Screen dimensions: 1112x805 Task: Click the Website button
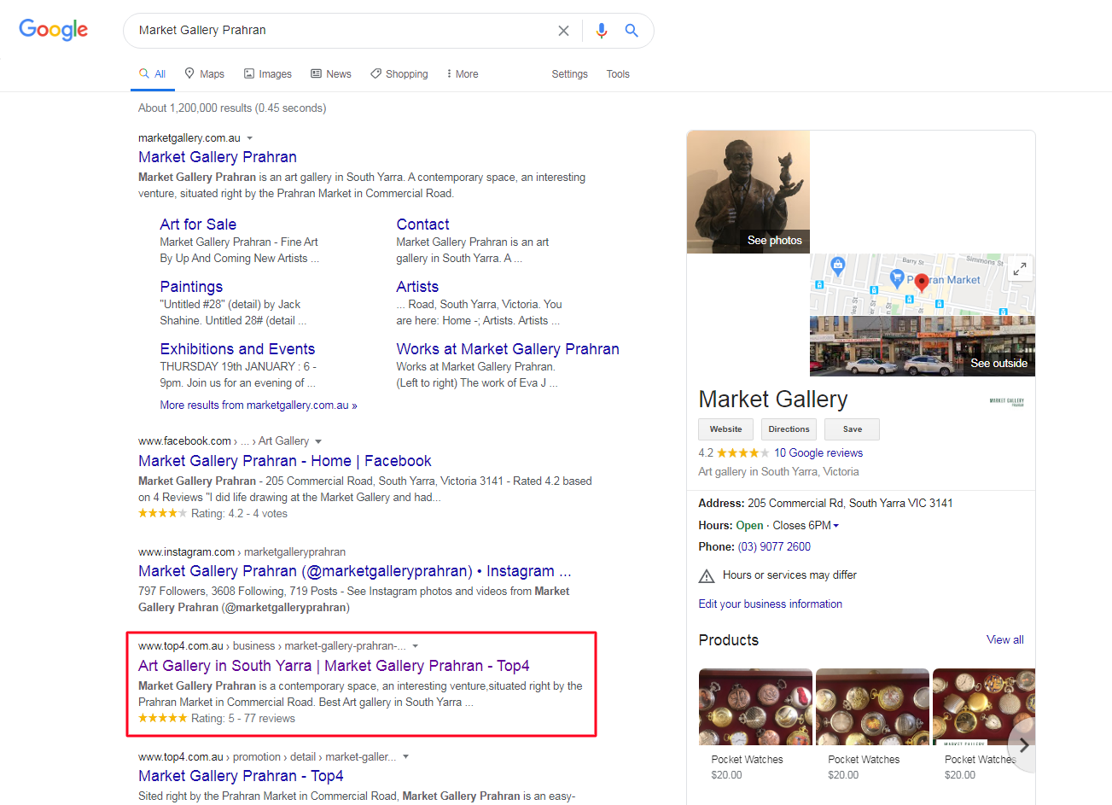tap(725, 429)
